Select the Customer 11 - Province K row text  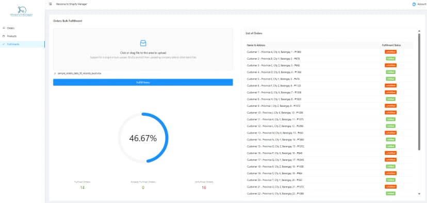point(275,119)
